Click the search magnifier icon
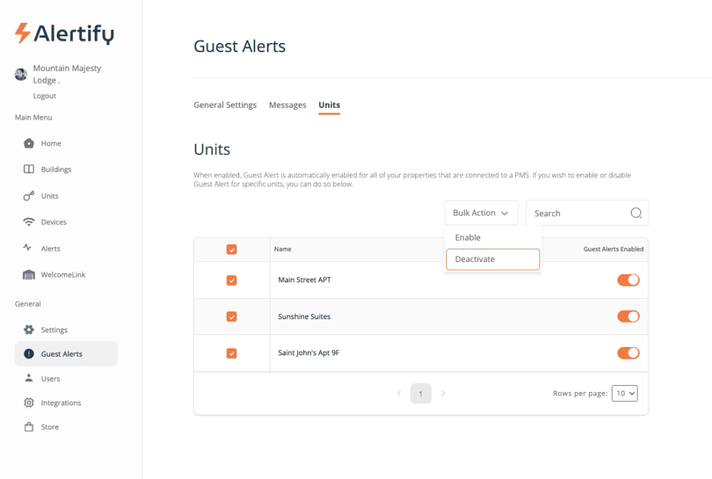Image resolution: width=712 pixels, height=479 pixels. coord(636,213)
